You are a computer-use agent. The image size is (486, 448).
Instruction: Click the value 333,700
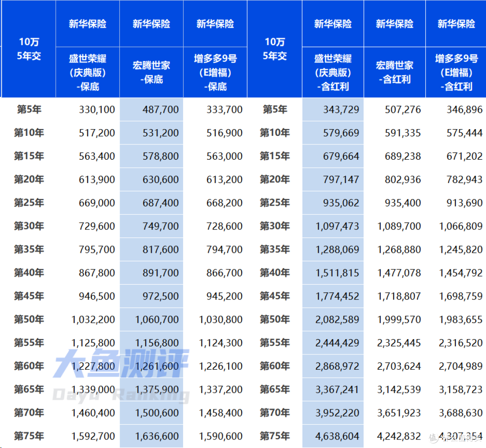[225, 109]
